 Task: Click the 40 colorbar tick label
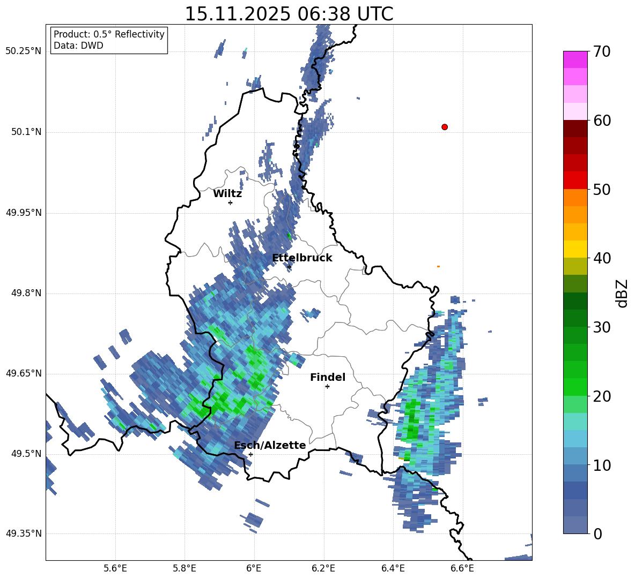click(602, 258)
